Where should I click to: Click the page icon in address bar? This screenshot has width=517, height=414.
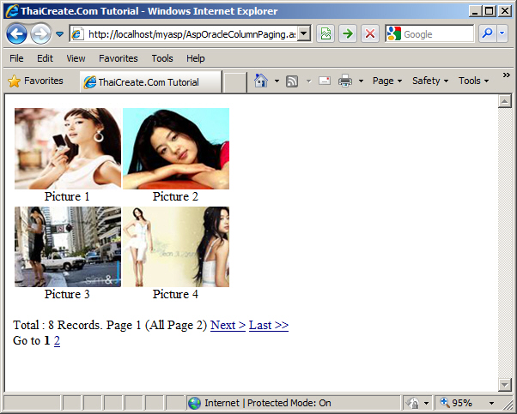pos(77,34)
